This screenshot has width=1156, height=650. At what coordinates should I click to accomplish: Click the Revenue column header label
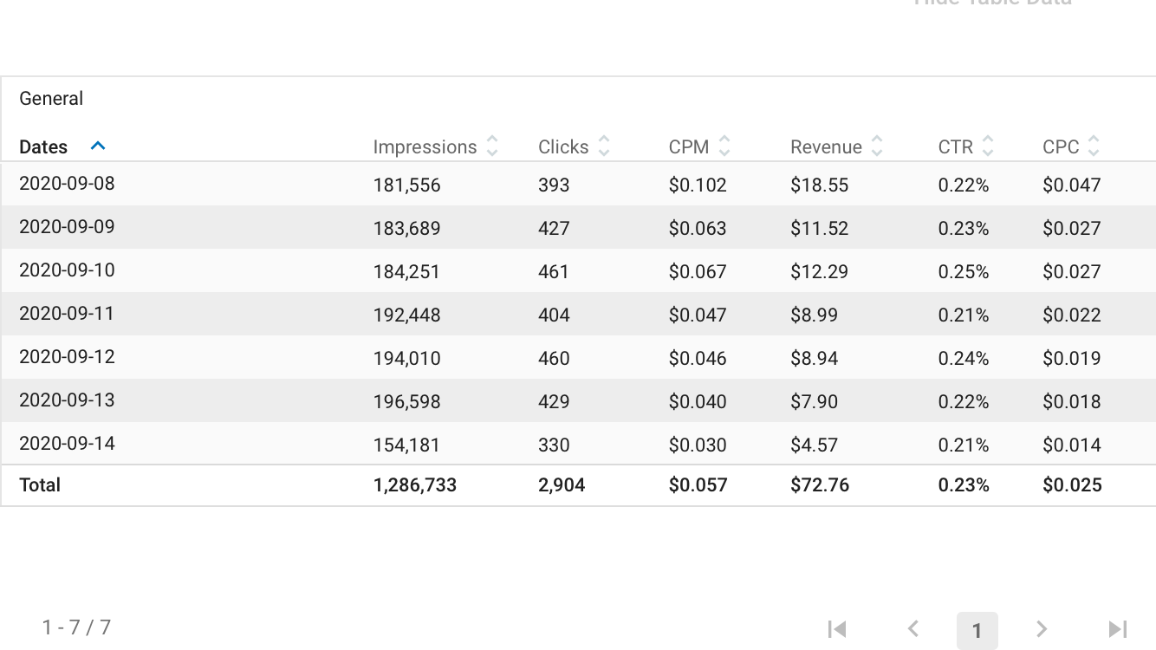click(826, 146)
